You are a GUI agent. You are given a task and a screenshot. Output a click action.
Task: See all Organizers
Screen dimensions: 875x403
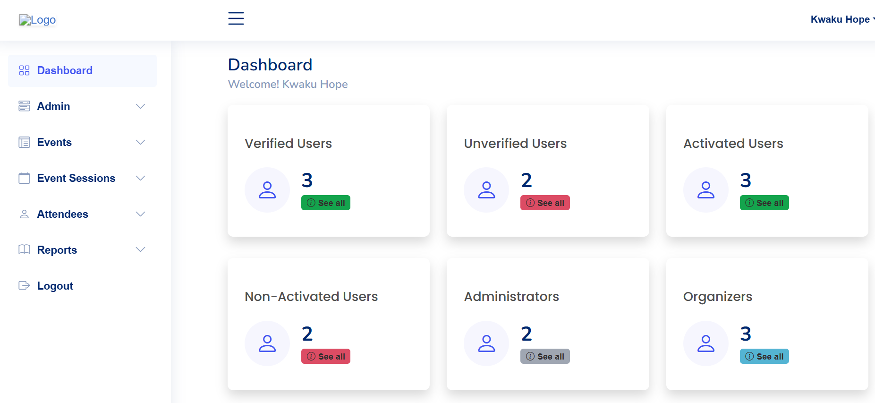pos(764,356)
